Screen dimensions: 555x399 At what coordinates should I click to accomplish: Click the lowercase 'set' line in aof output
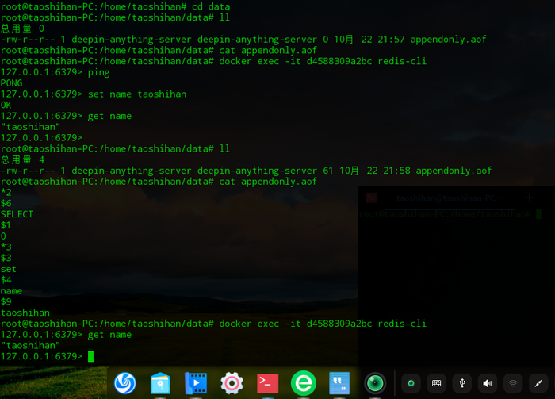click(x=9, y=269)
